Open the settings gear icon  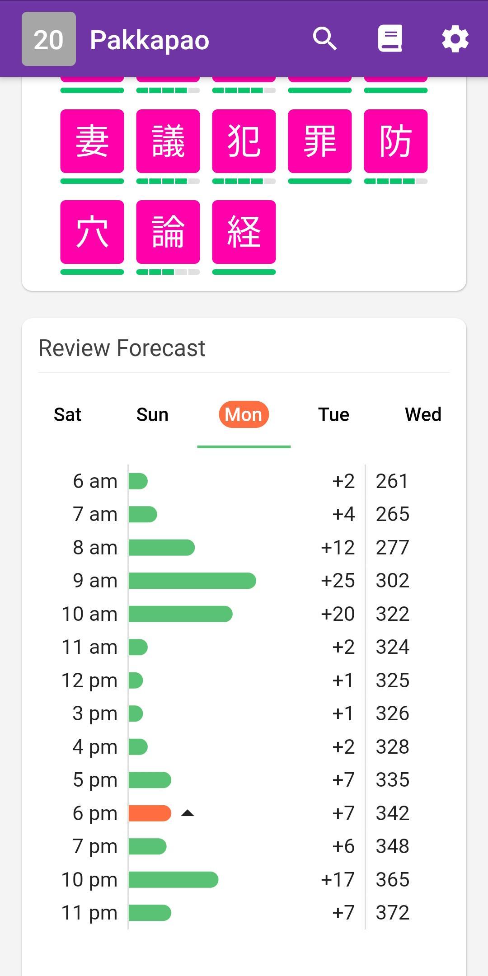455,39
